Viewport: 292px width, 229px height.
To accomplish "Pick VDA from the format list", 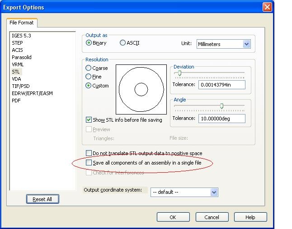I will [x=16, y=79].
